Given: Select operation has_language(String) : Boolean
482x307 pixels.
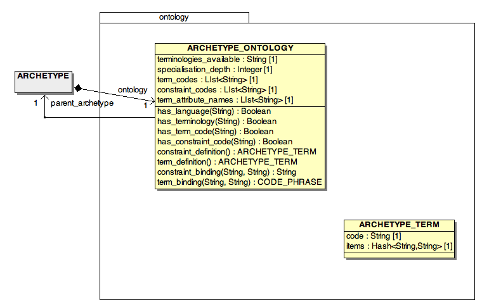Looking at the screenshot, I should point(214,111).
